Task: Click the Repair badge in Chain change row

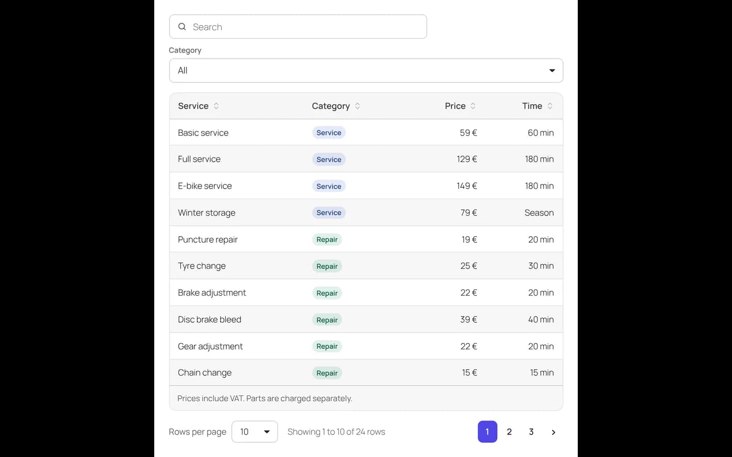Action: coord(327,373)
